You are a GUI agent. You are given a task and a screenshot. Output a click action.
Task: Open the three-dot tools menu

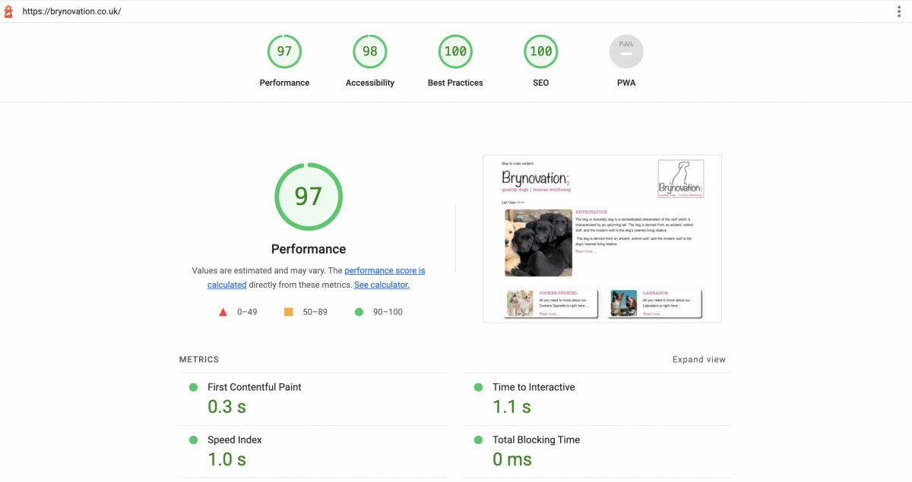tap(899, 11)
